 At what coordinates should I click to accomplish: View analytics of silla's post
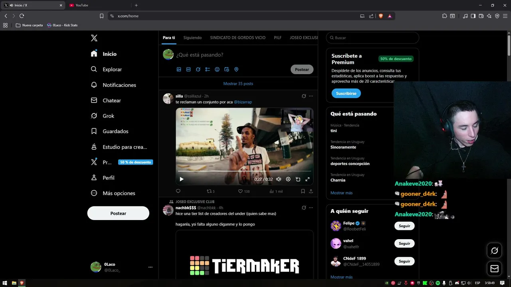[276, 191]
